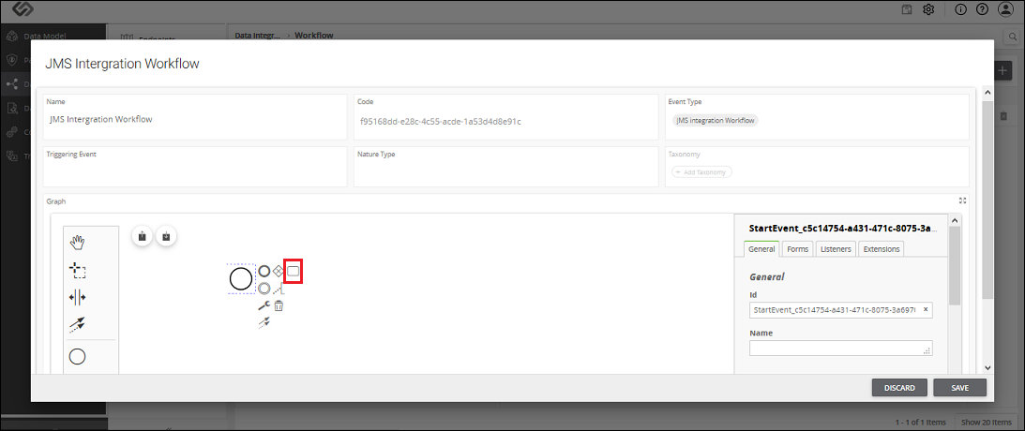
Task: Clear the Id field with the X
Action: pos(925,310)
